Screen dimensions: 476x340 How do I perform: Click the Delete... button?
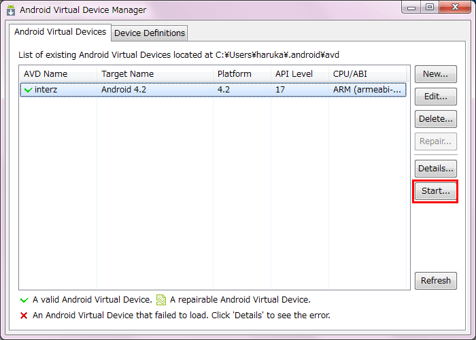[436, 119]
